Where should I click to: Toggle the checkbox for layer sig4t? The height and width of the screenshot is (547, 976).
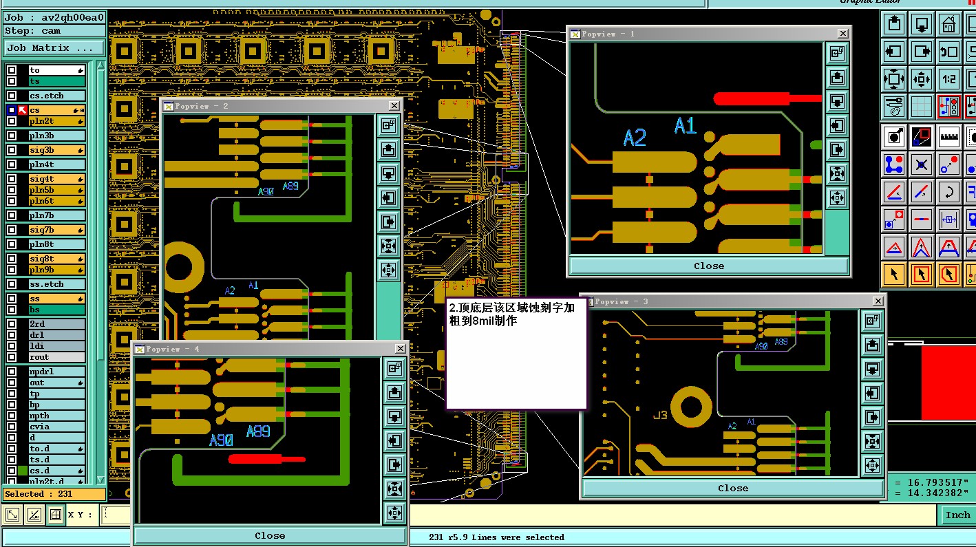12,179
